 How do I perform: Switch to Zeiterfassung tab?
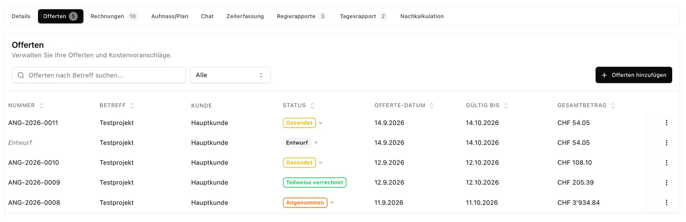245,16
